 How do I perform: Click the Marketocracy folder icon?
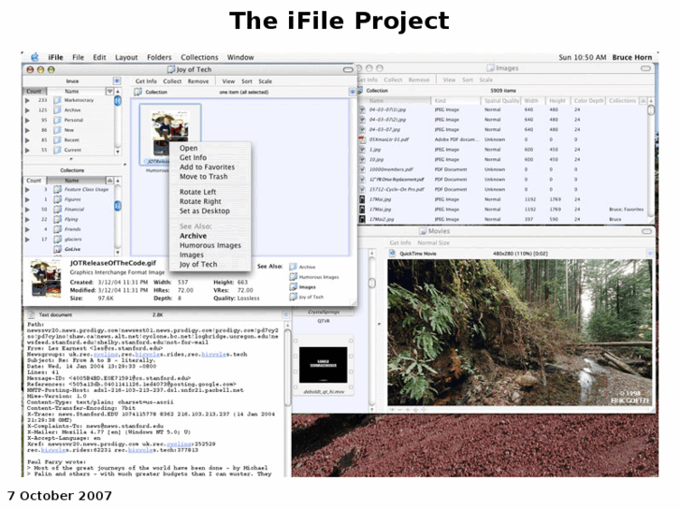pos(57,100)
